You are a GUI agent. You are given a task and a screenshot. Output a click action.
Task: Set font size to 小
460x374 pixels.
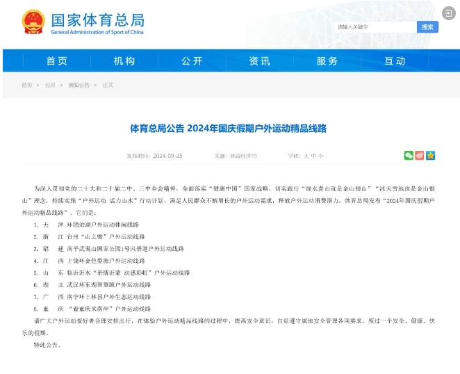tap(320, 156)
